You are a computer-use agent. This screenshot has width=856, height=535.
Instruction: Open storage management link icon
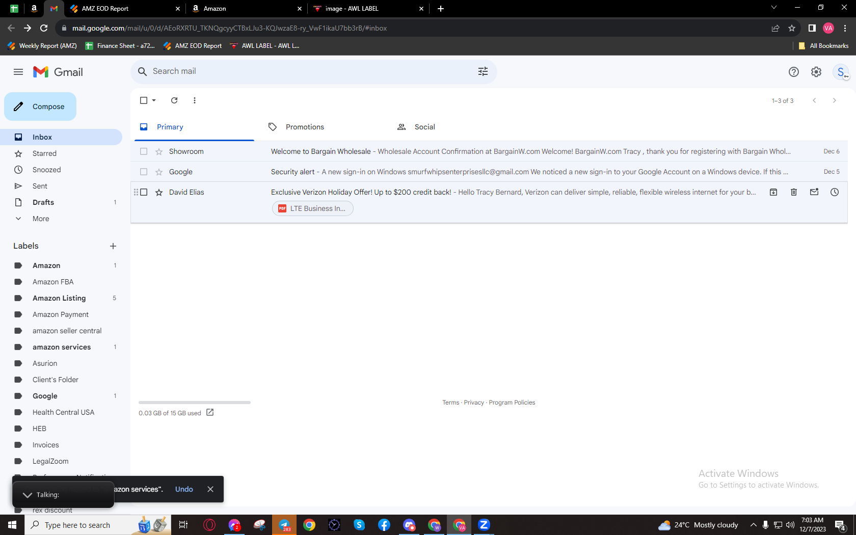pyautogui.click(x=210, y=412)
